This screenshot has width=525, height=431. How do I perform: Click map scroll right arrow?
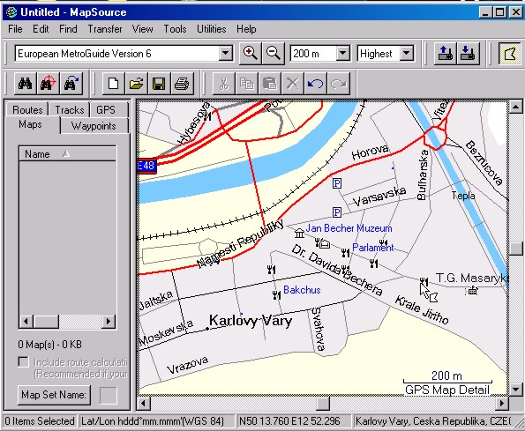coord(501,404)
